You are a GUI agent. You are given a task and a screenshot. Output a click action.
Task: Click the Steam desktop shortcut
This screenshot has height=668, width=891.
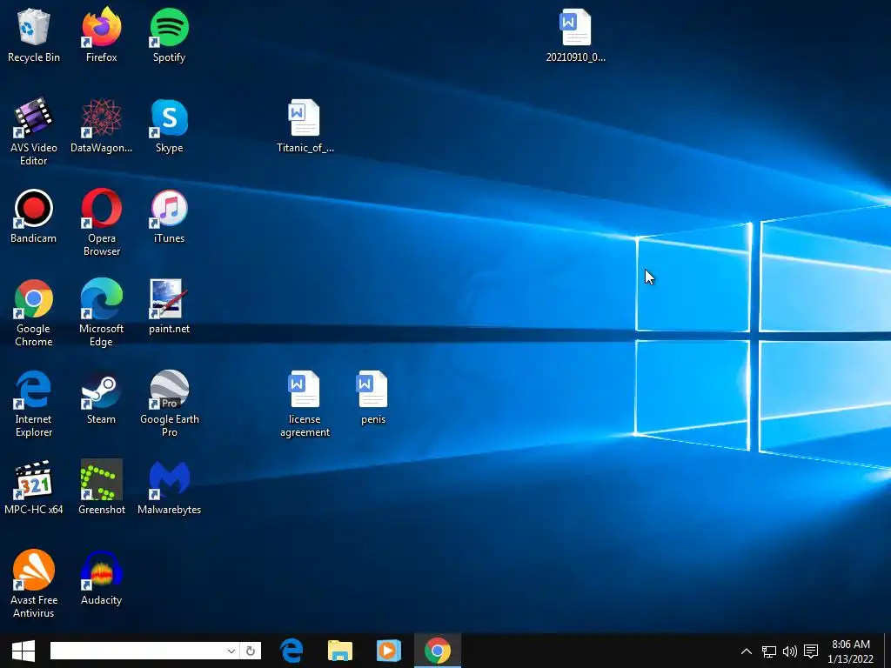click(101, 397)
